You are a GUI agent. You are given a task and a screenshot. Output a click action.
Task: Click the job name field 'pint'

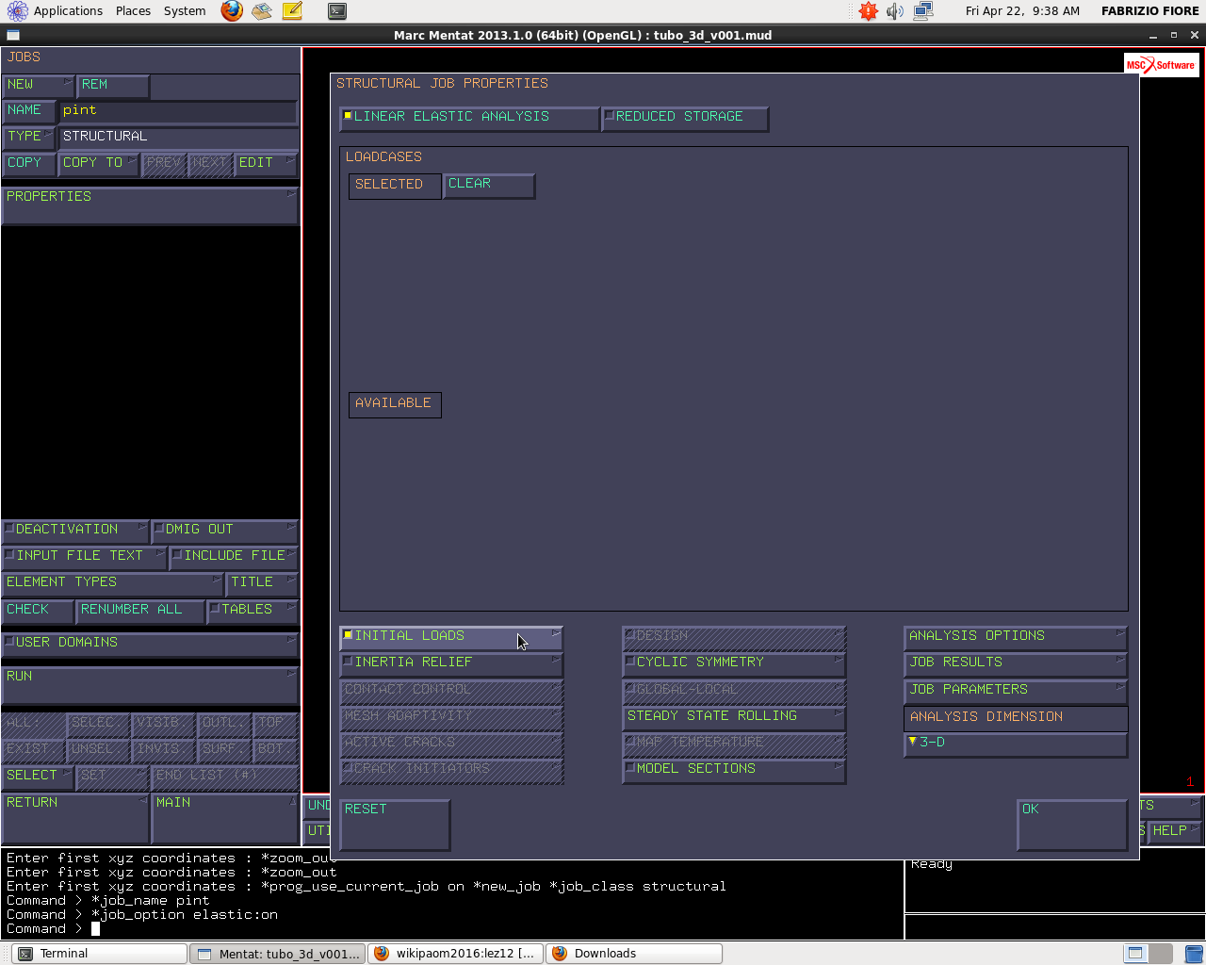pyautogui.click(x=178, y=111)
